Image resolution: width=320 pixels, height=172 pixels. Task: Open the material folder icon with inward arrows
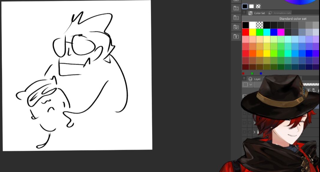pyautogui.click(x=236, y=8)
